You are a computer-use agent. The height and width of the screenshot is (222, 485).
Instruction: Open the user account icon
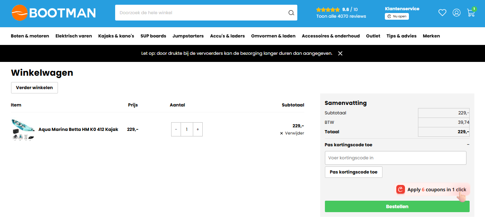point(456,13)
